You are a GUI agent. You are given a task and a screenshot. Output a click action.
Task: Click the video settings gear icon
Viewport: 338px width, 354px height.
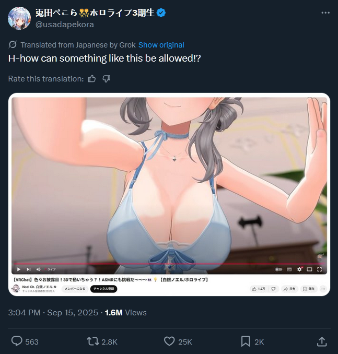(299, 269)
